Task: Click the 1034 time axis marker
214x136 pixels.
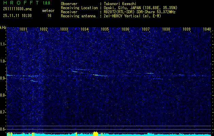Action: pos(85,29)
